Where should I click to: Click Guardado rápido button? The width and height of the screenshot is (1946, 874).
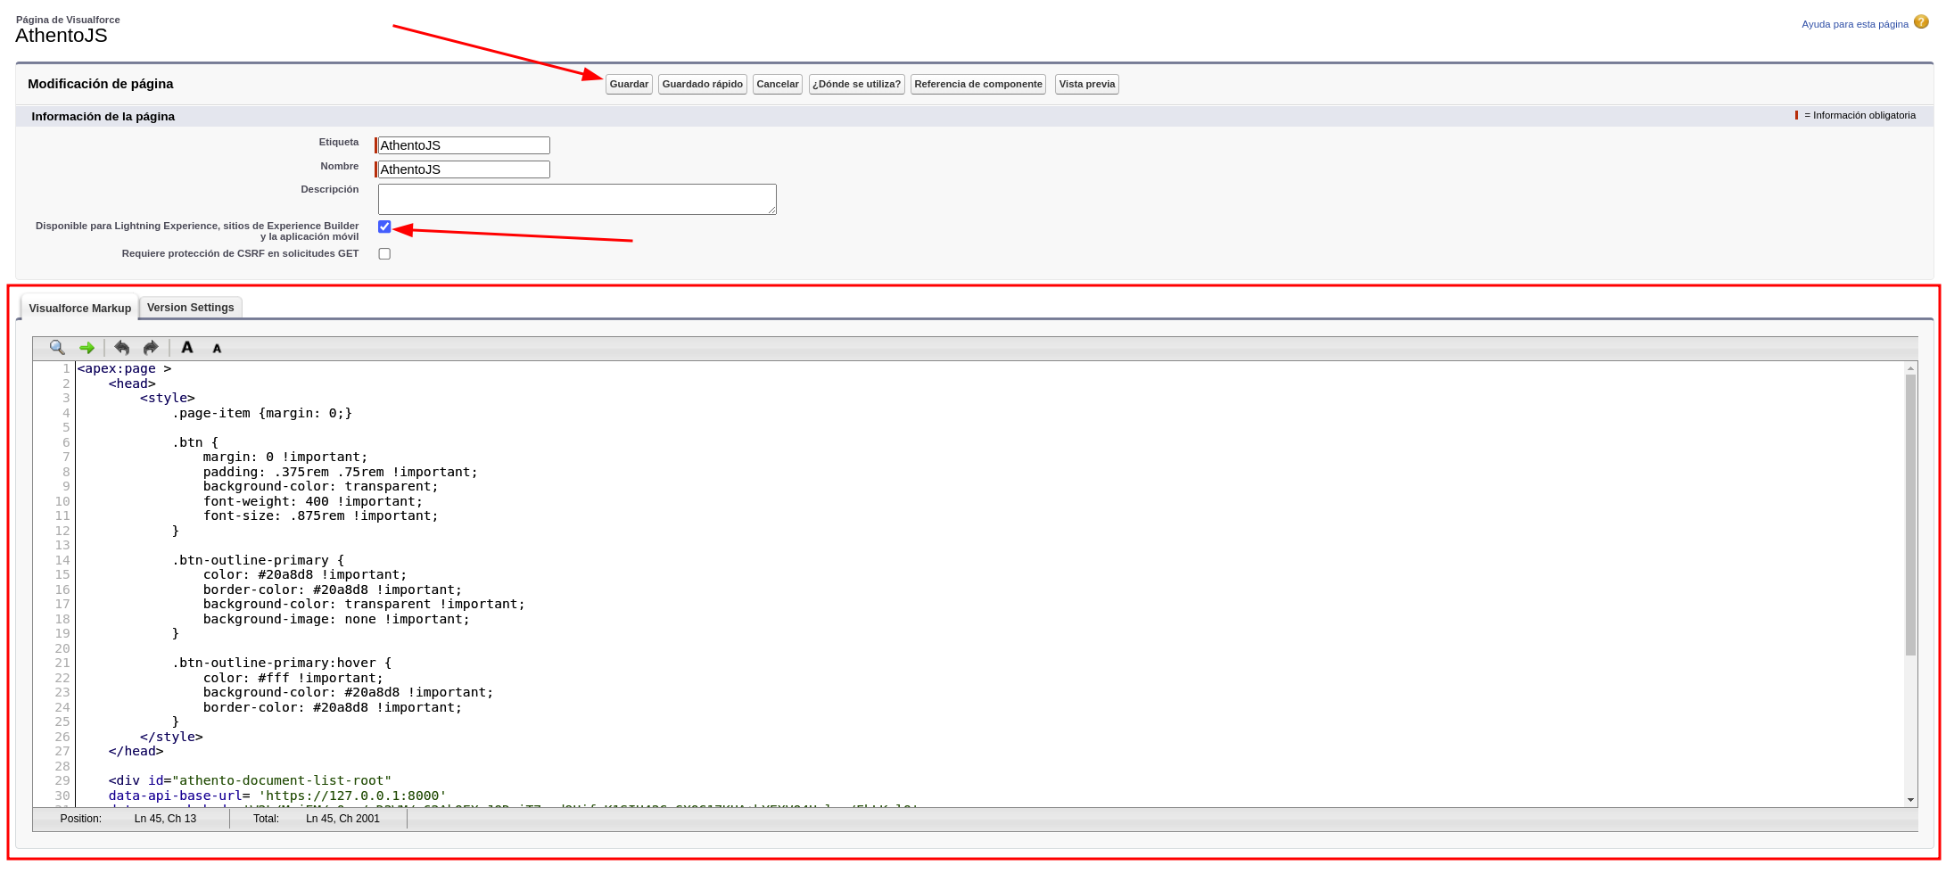[x=702, y=84]
